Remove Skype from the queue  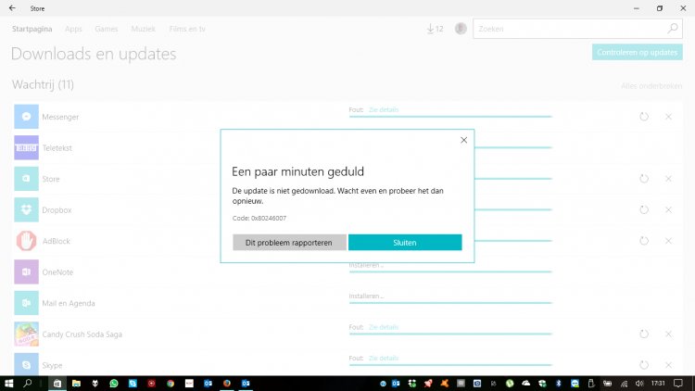pyautogui.click(x=668, y=365)
